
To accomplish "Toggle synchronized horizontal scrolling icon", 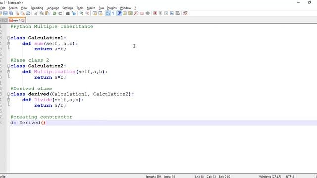I will click(100, 13).
